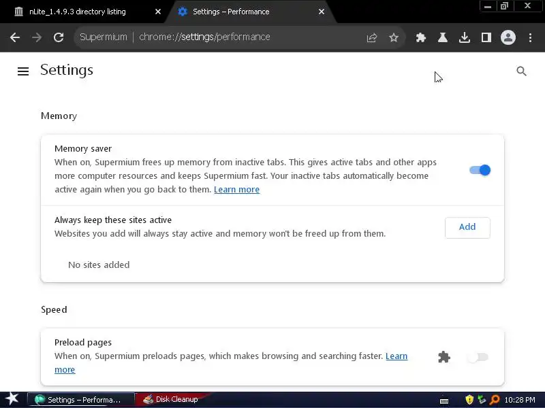The width and height of the screenshot is (545, 408).
Task: Open the three-dot browser menu
Action: (x=530, y=37)
